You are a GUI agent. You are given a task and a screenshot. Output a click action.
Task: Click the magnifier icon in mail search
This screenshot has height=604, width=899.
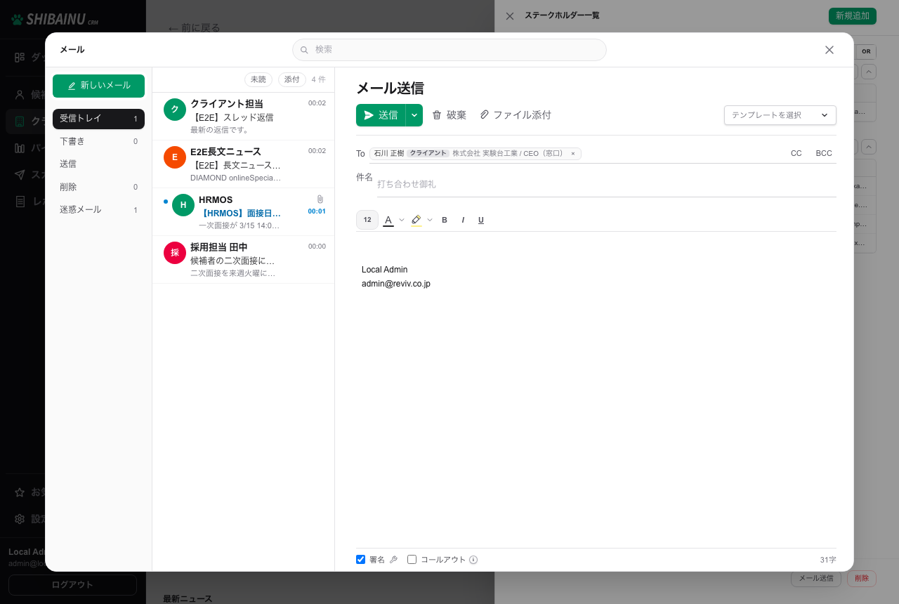tap(304, 50)
